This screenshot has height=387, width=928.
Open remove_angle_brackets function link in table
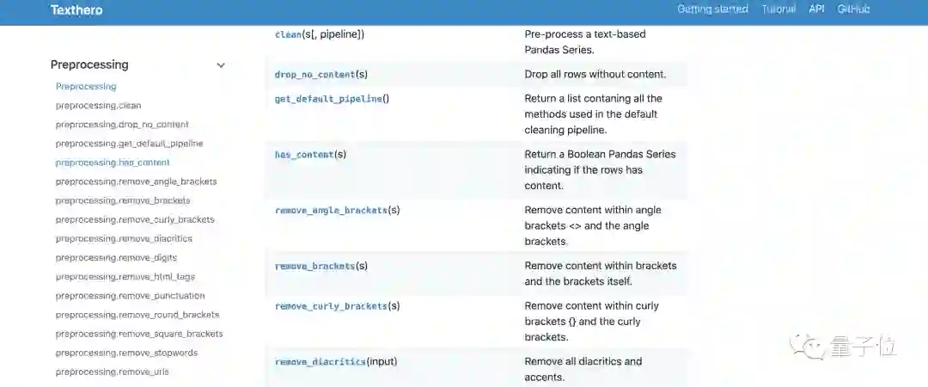(331, 210)
